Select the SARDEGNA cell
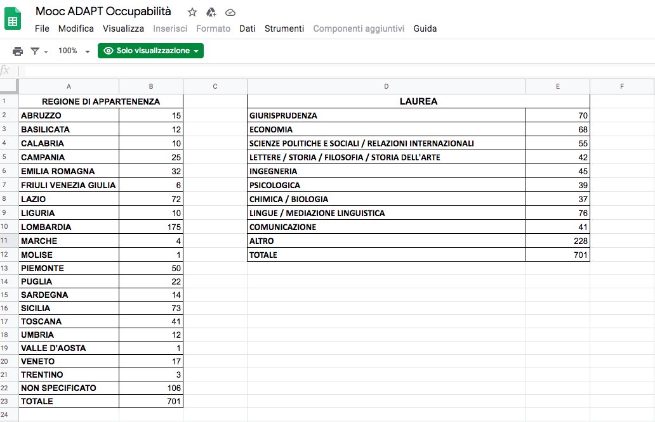The height and width of the screenshot is (422, 655). [x=69, y=295]
